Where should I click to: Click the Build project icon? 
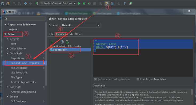point(37,3)
